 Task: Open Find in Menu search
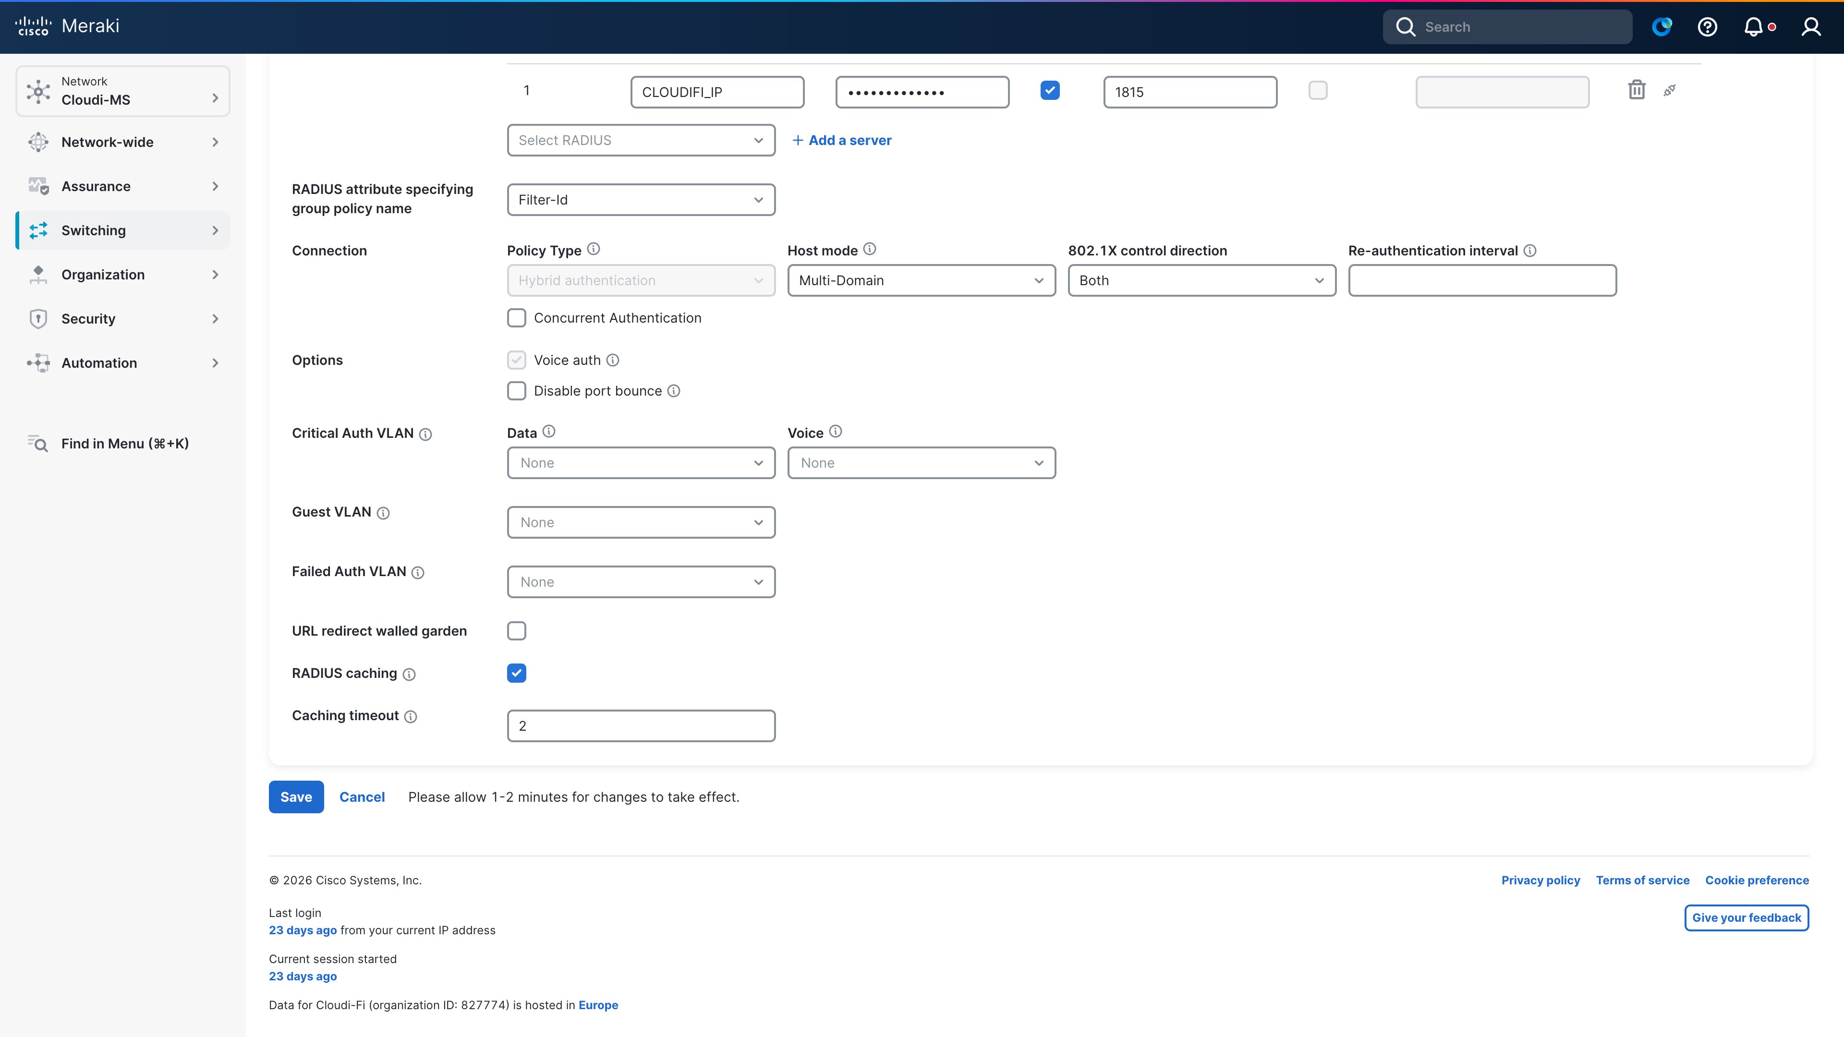108,444
